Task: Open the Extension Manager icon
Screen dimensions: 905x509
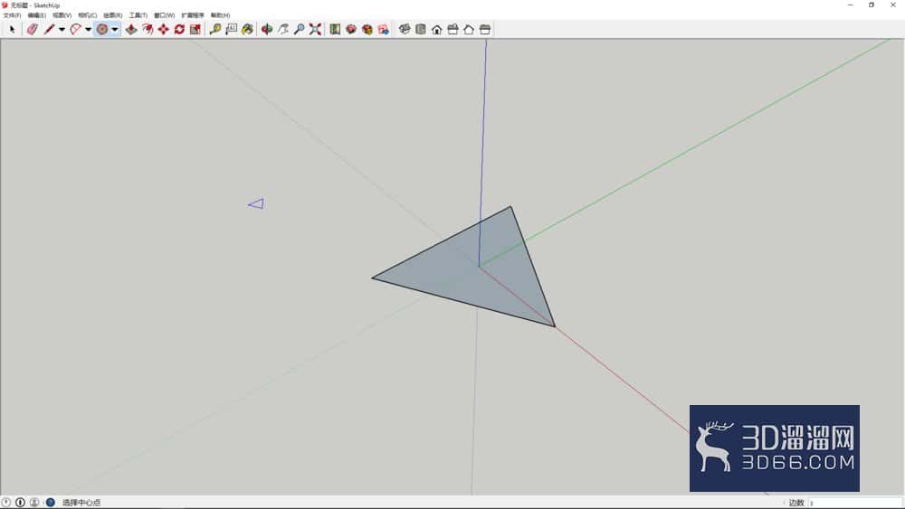Action: (383, 30)
